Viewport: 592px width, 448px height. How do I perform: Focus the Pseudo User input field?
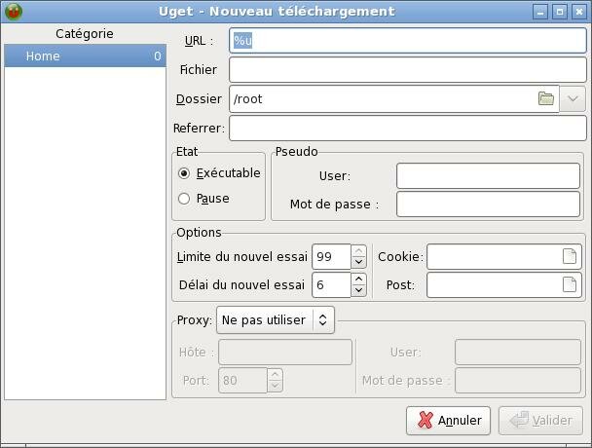488,175
